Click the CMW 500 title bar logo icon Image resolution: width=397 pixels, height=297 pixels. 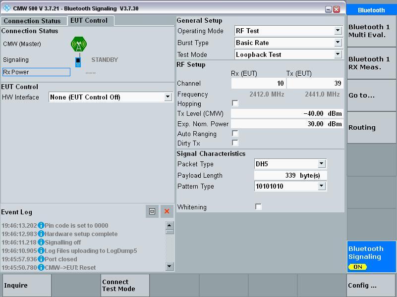coord(7,8)
